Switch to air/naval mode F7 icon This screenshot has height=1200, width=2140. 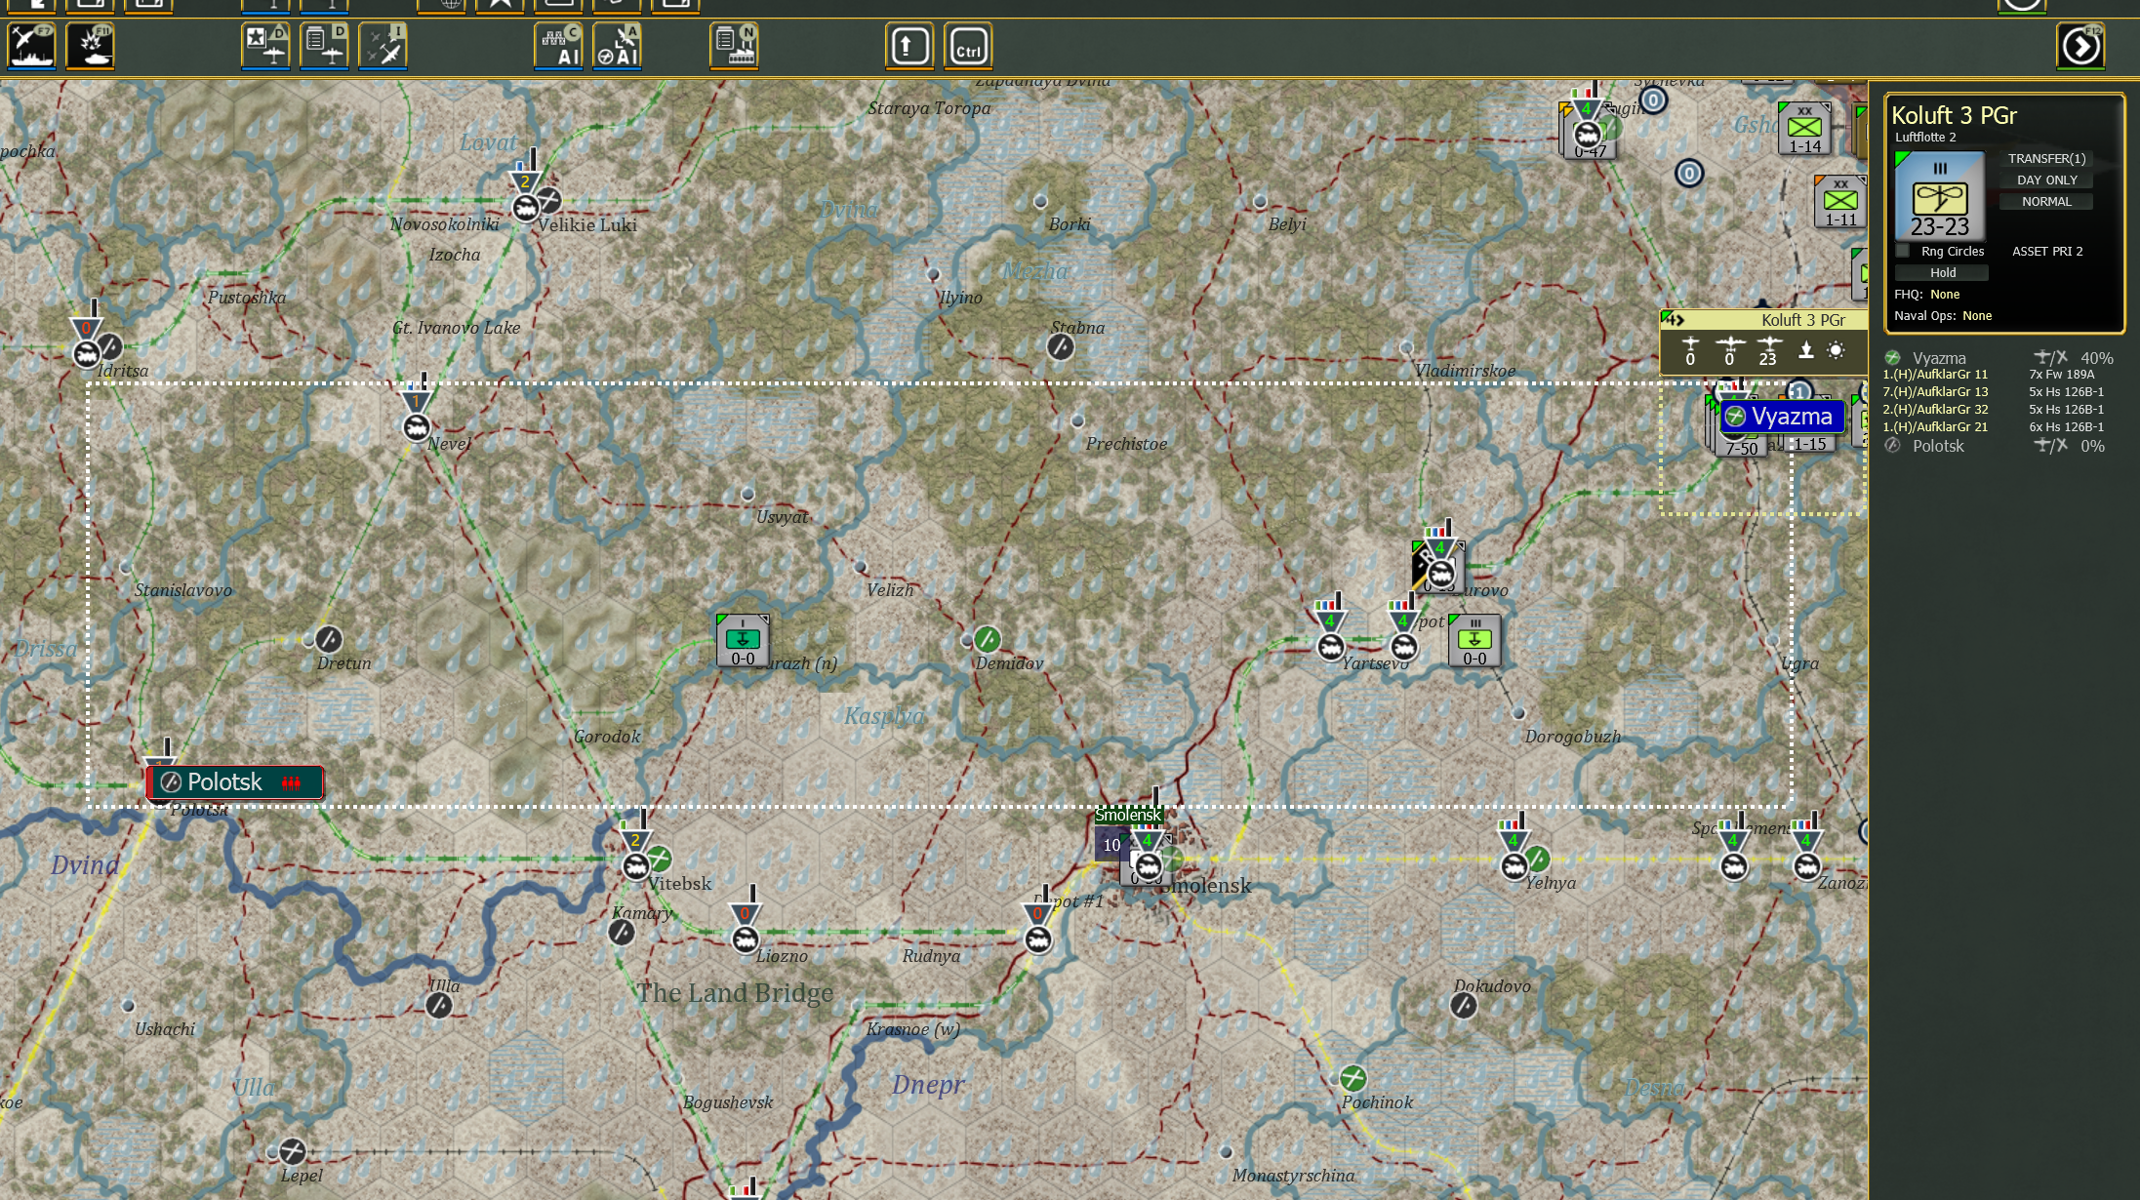tap(31, 46)
